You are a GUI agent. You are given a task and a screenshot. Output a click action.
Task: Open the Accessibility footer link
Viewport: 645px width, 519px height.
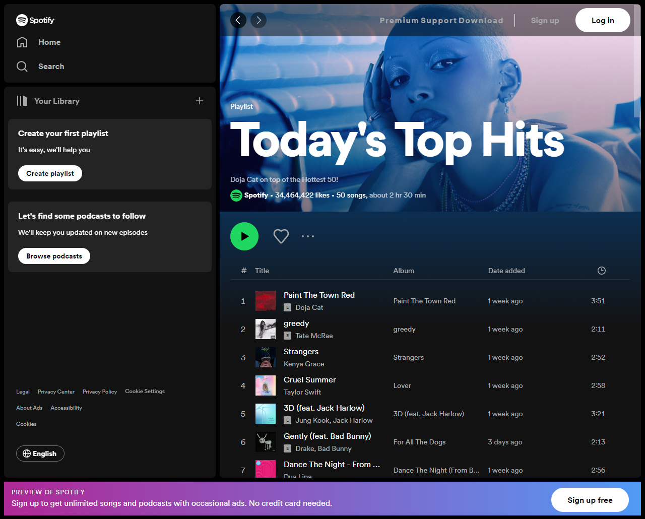[x=67, y=408]
